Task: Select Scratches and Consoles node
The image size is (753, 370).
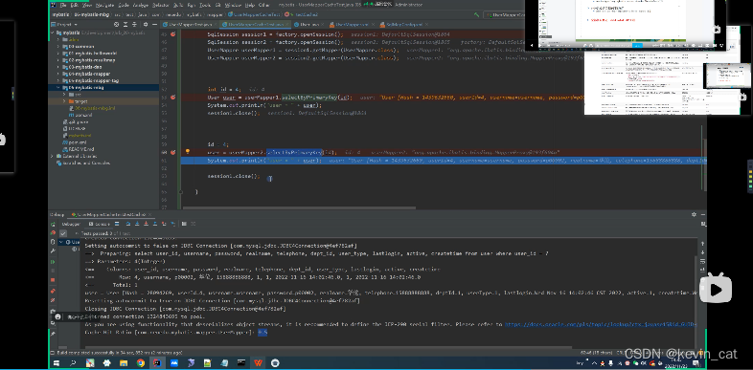Action: pos(83,163)
